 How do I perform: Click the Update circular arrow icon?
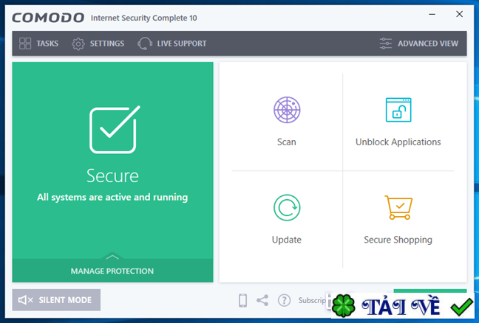pos(287,207)
